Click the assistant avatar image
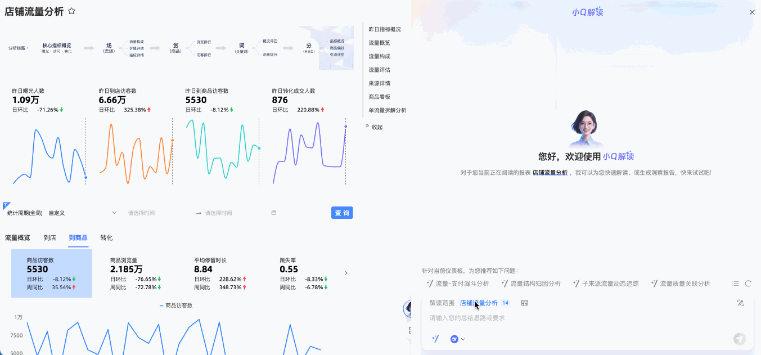The image size is (761, 355). (586, 129)
